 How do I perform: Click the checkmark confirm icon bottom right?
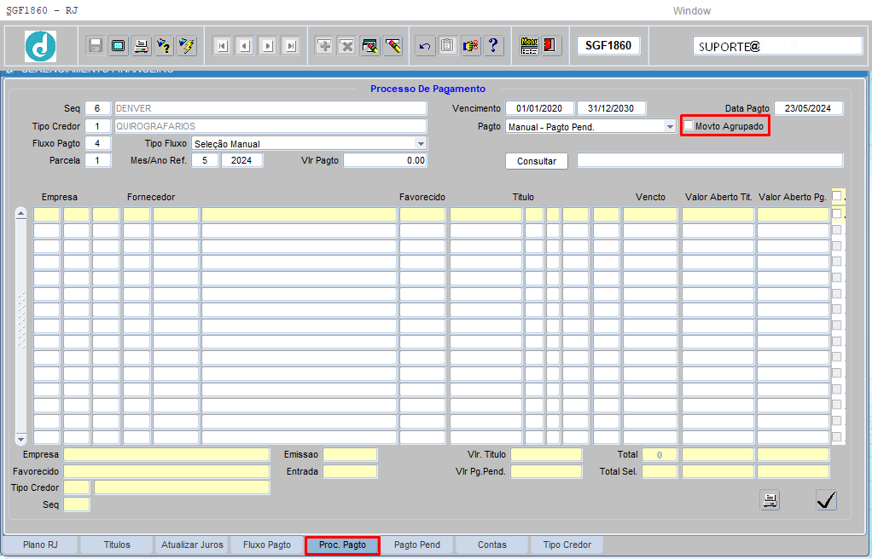[825, 500]
